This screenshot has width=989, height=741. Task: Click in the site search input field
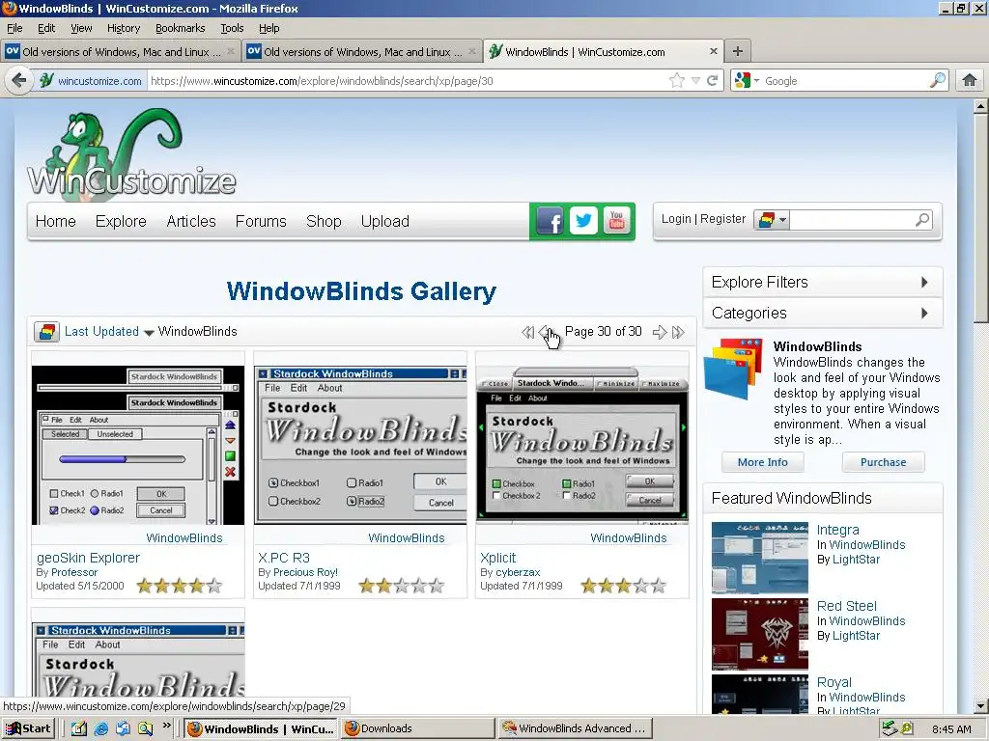point(851,220)
